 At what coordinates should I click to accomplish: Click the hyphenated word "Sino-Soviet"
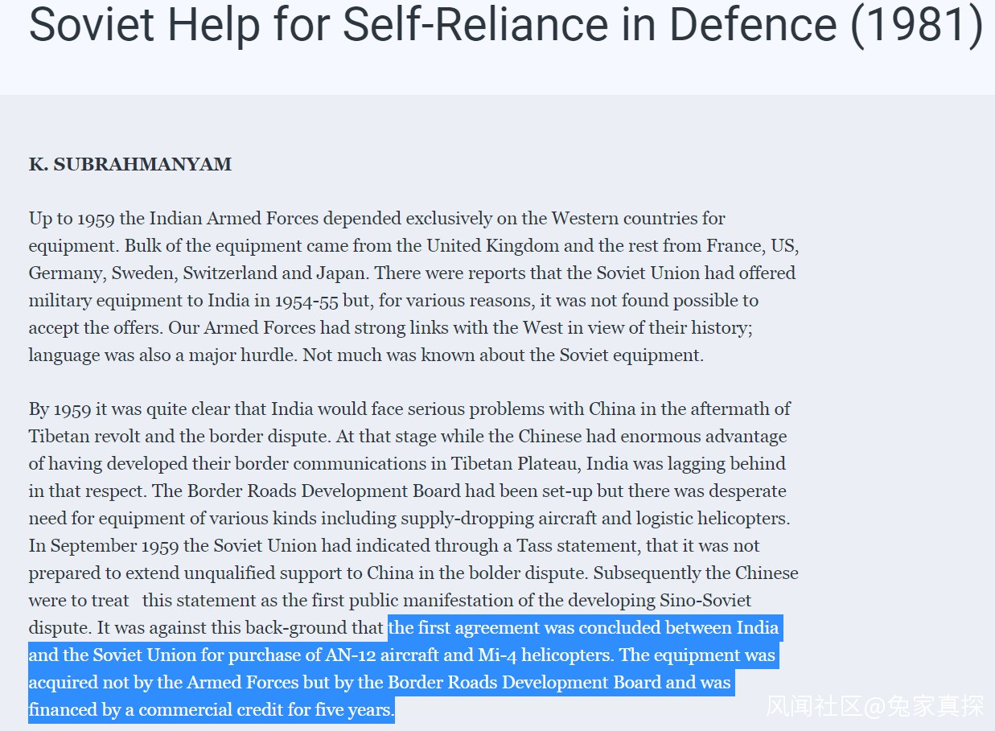(705, 601)
